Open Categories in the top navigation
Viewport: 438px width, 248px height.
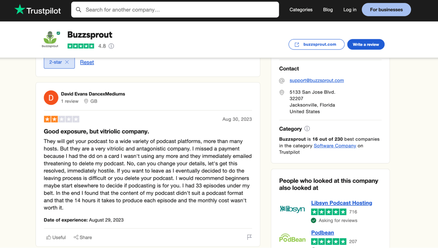[301, 10]
